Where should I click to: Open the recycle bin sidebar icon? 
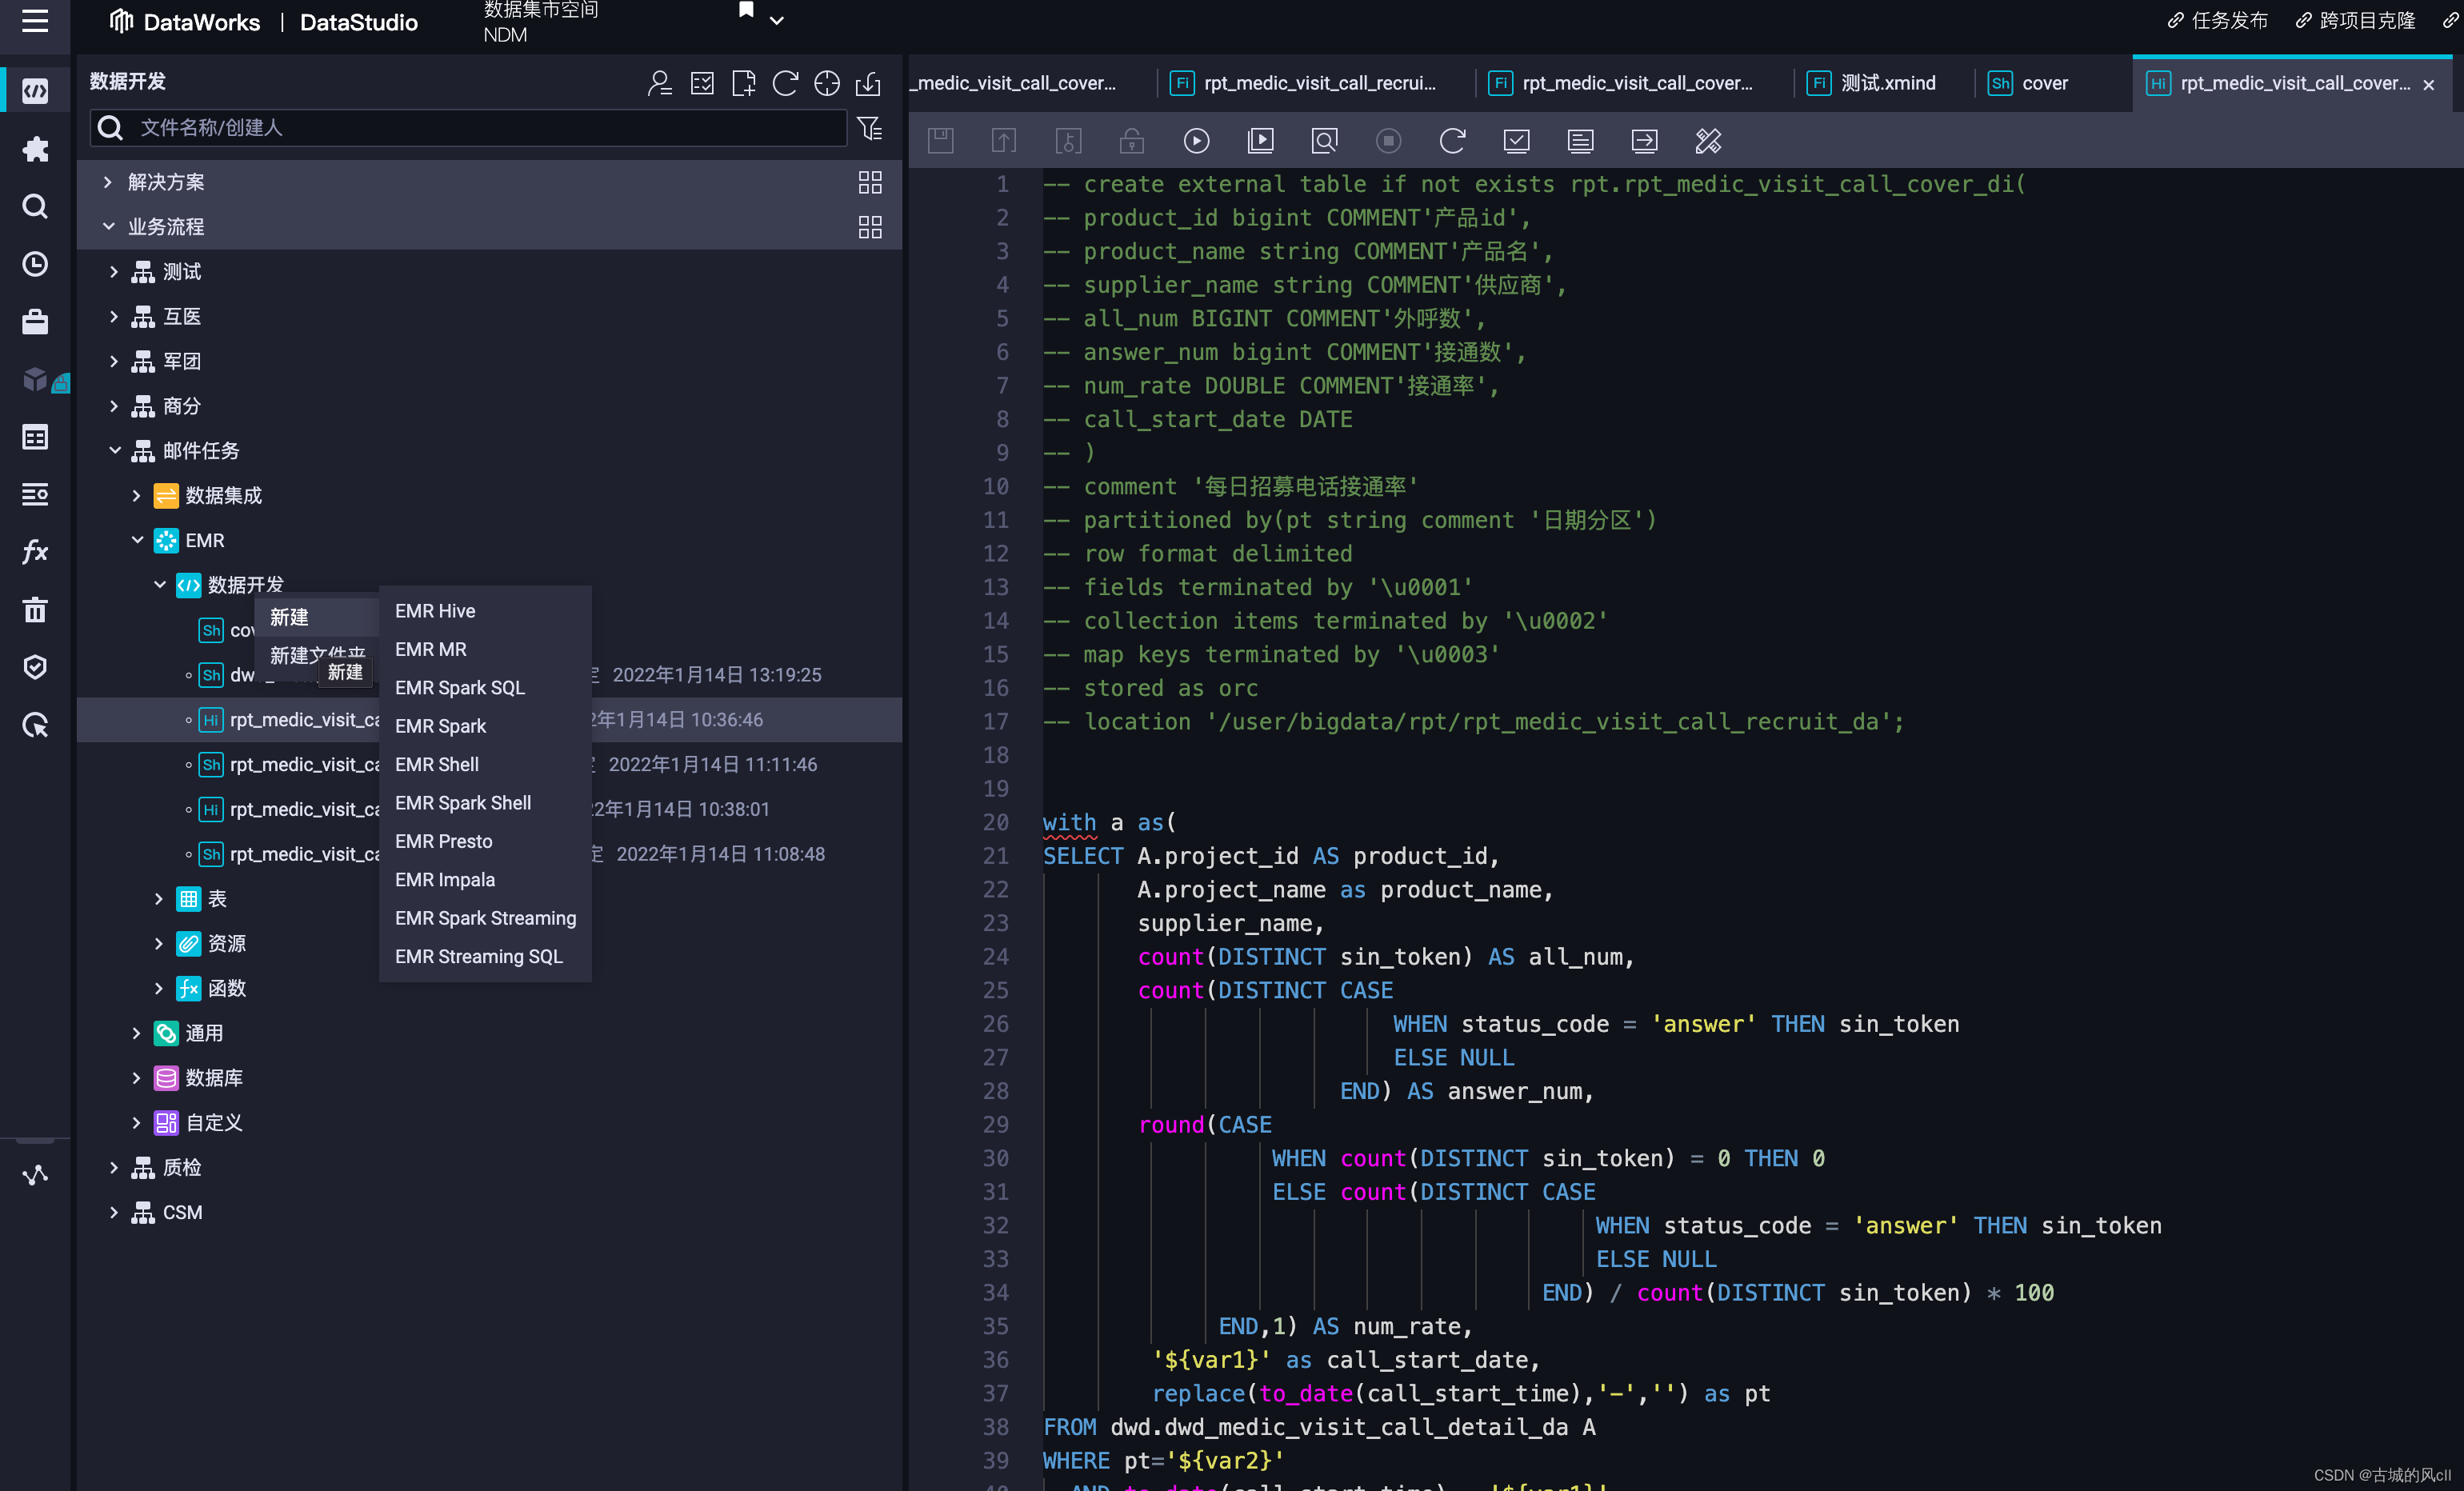pos(35,609)
